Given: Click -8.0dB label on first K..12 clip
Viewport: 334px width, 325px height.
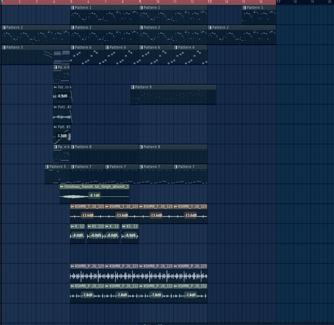Looking at the screenshot, I should coord(78,235).
